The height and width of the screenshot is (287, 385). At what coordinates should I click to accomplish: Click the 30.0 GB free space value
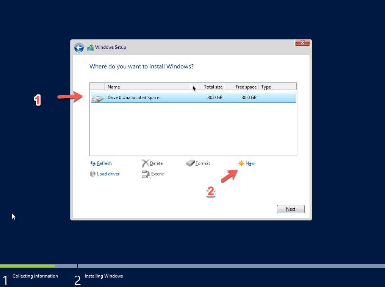[249, 97]
